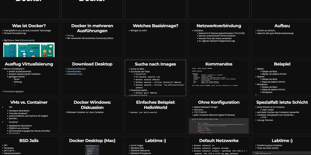Open the Beispiel slide heading
The image size is (311, 155).
click(282, 64)
